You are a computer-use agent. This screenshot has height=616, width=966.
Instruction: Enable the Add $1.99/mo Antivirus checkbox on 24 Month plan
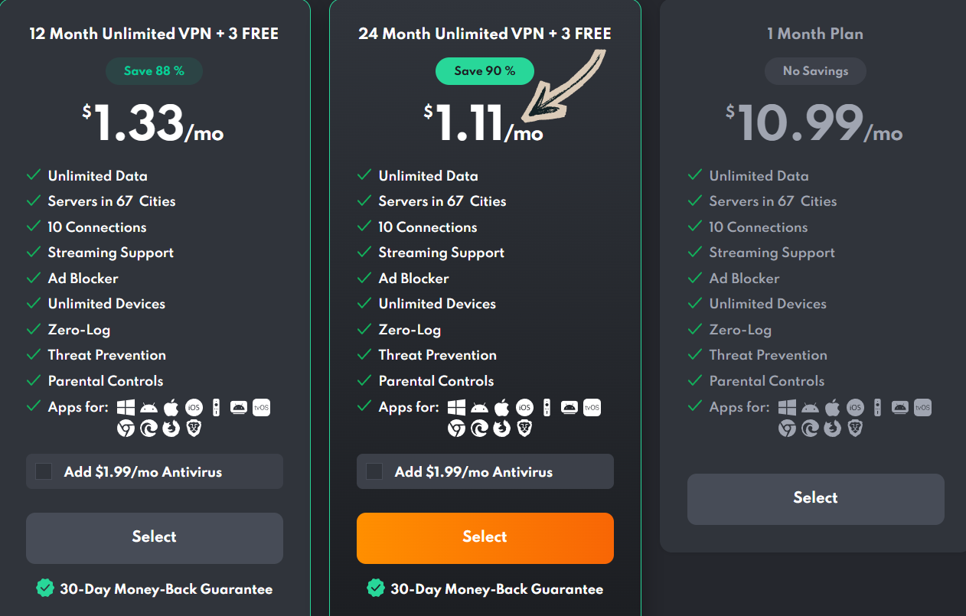(374, 471)
